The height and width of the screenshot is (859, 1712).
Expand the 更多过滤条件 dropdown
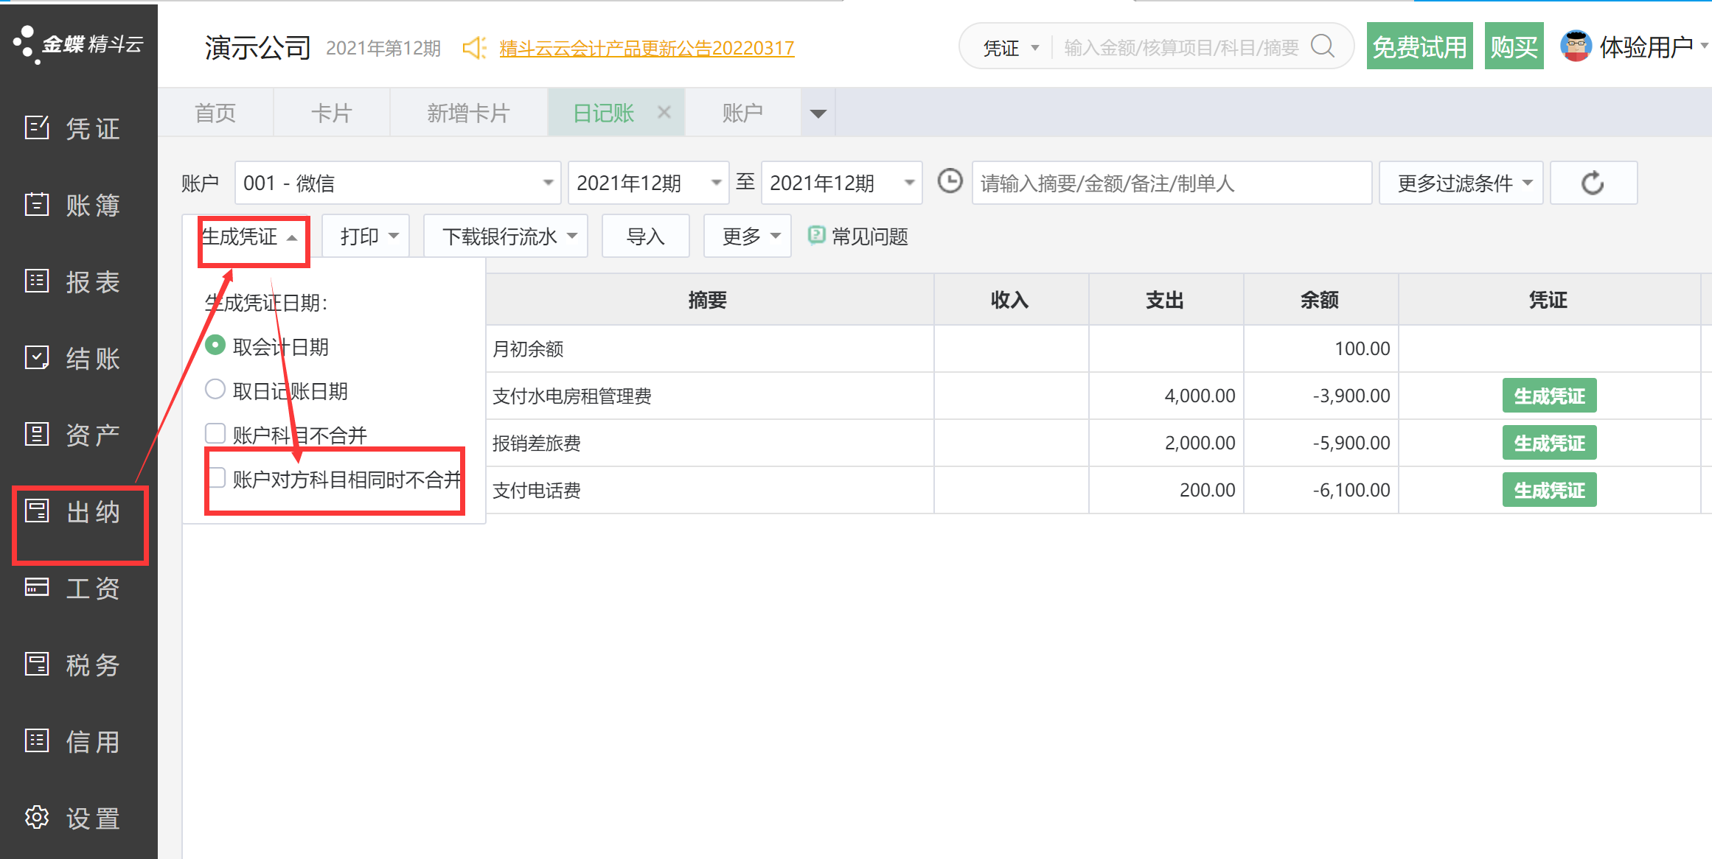pyautogui.click(x=1460, y=183)
